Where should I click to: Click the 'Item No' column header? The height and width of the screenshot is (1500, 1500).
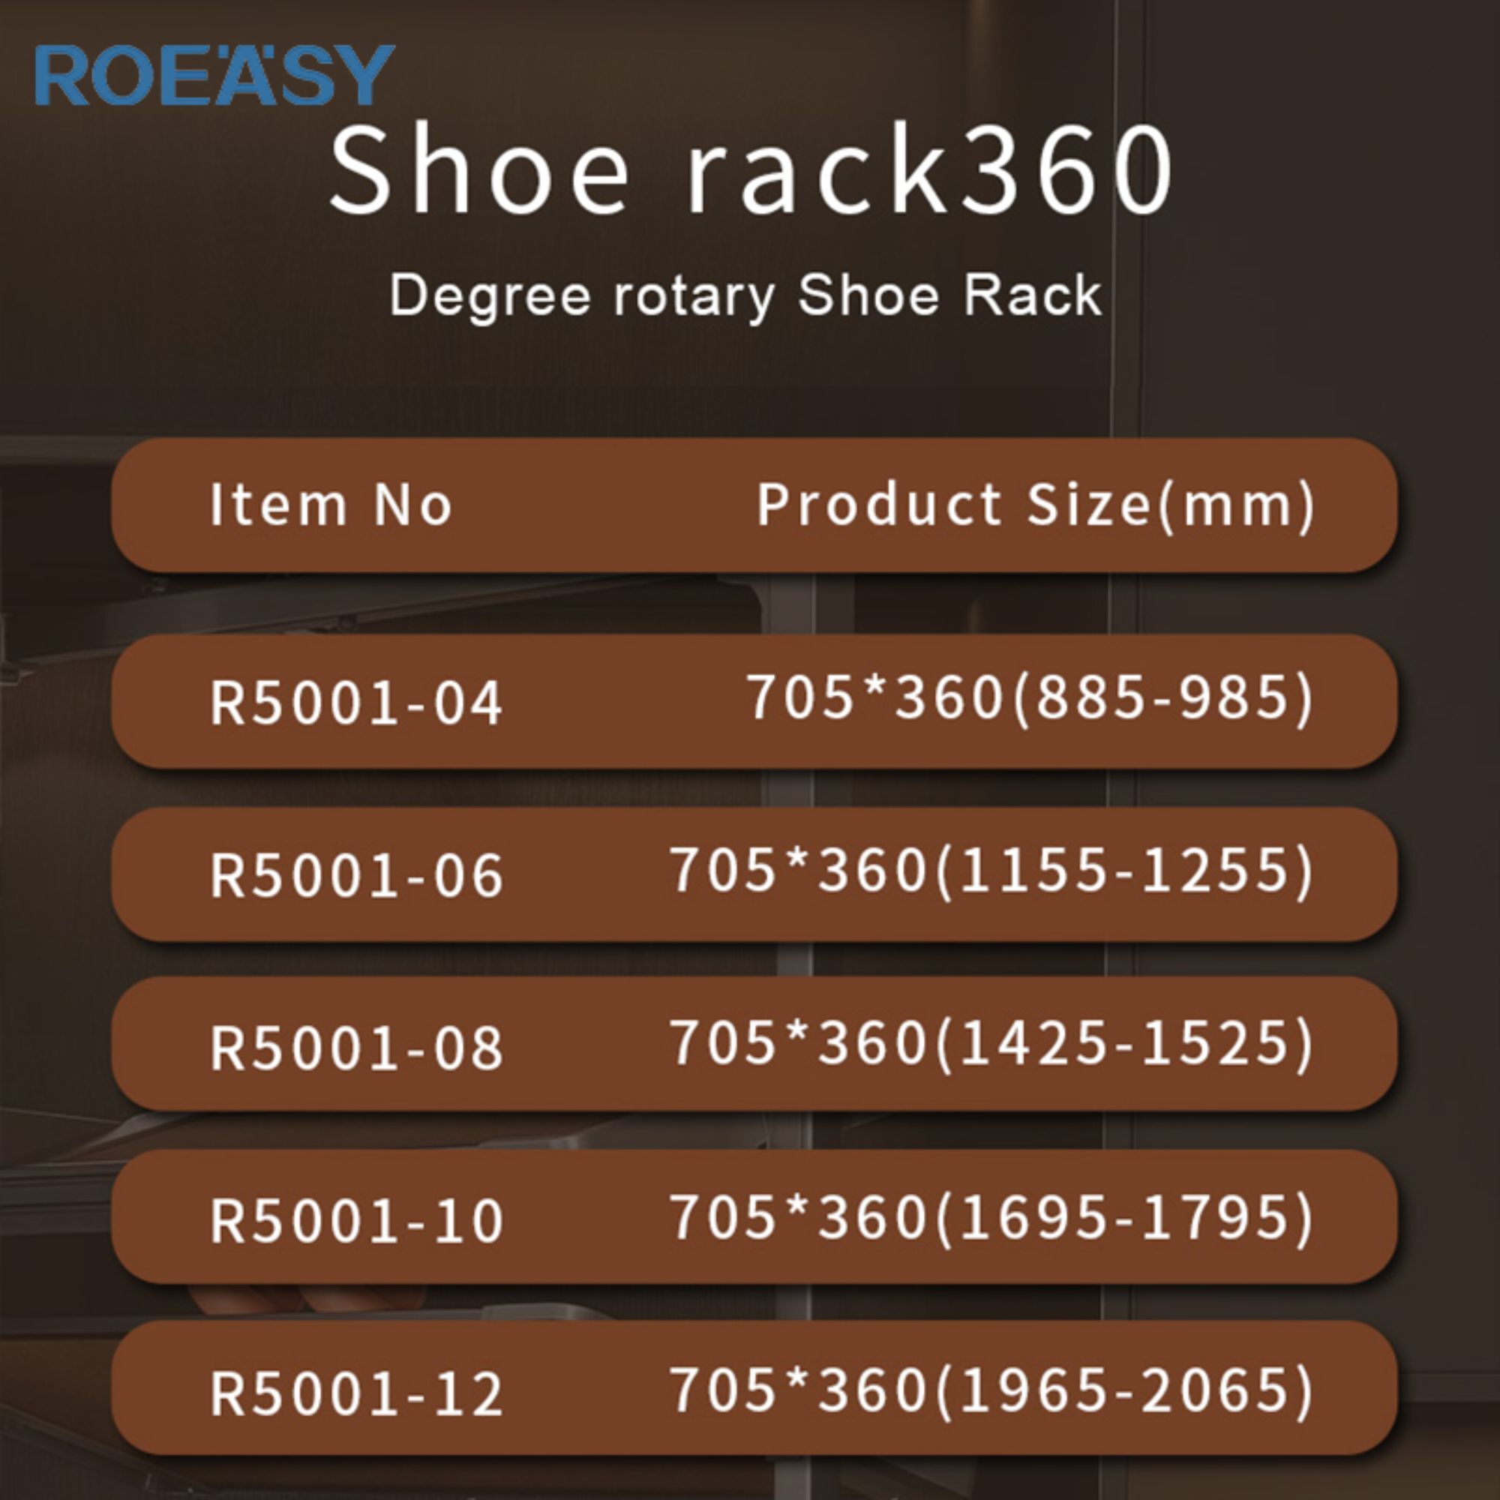(331, 505)
